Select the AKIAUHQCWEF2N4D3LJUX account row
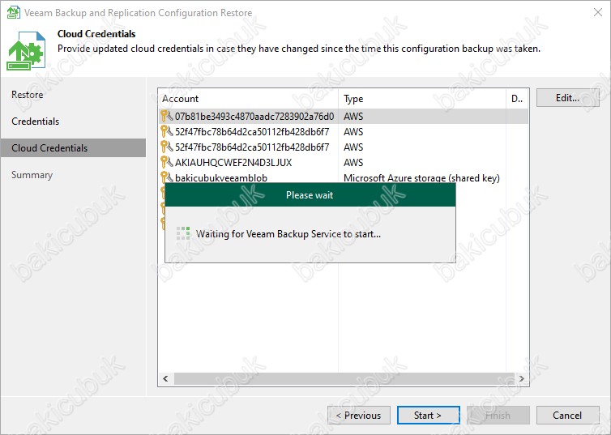The height and width of the screenshot is (435, 611). point(344,162)
